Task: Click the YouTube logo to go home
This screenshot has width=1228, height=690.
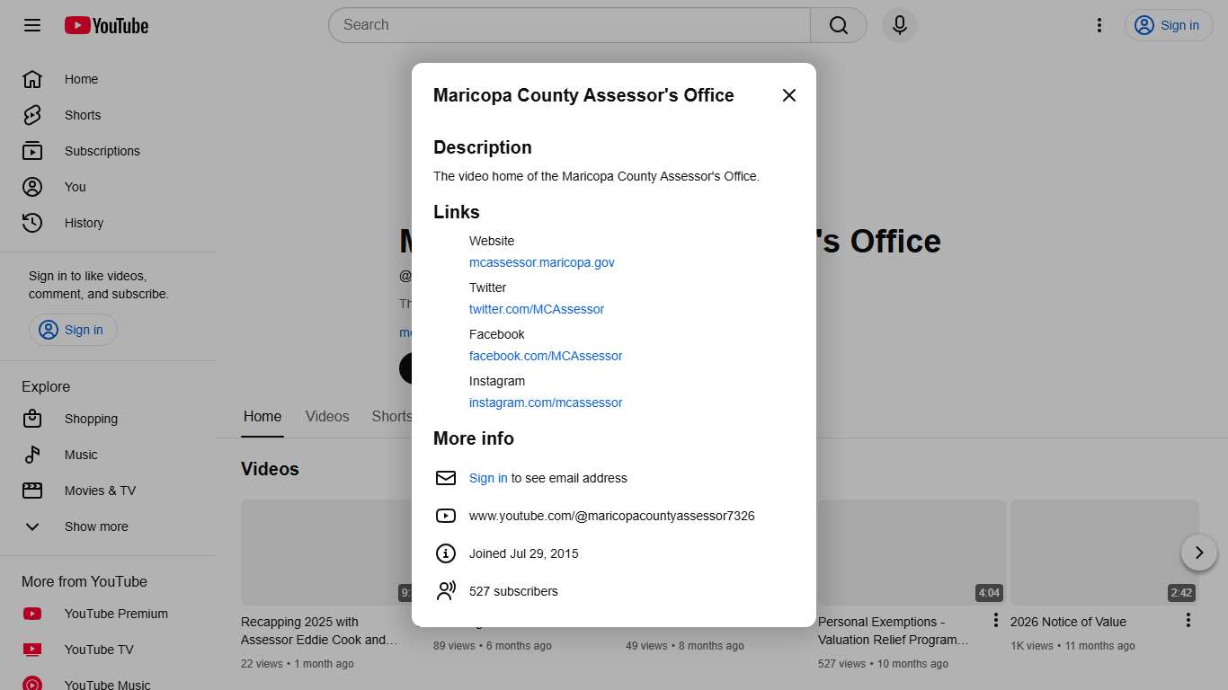Action: (x=105, y=25)
